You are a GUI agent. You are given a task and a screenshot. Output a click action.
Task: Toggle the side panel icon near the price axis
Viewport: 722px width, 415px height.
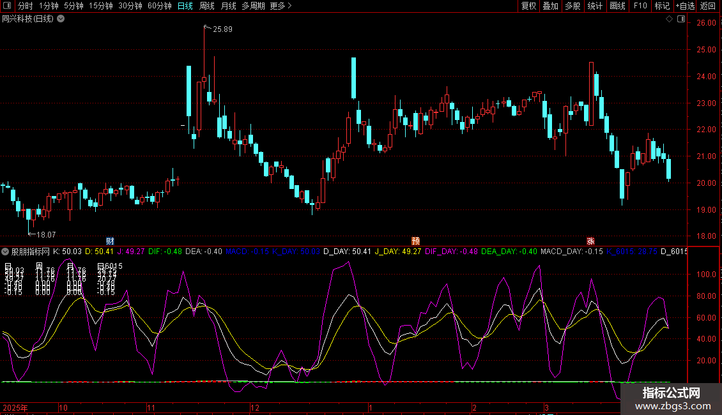tap(680, 19)
